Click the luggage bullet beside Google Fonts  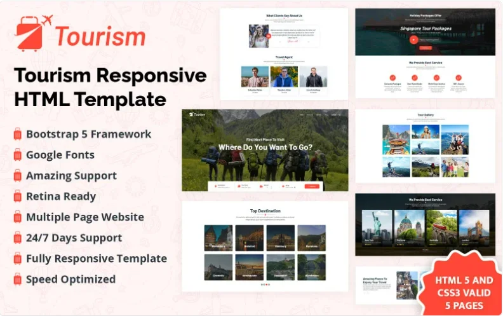(x=17, y=155)
